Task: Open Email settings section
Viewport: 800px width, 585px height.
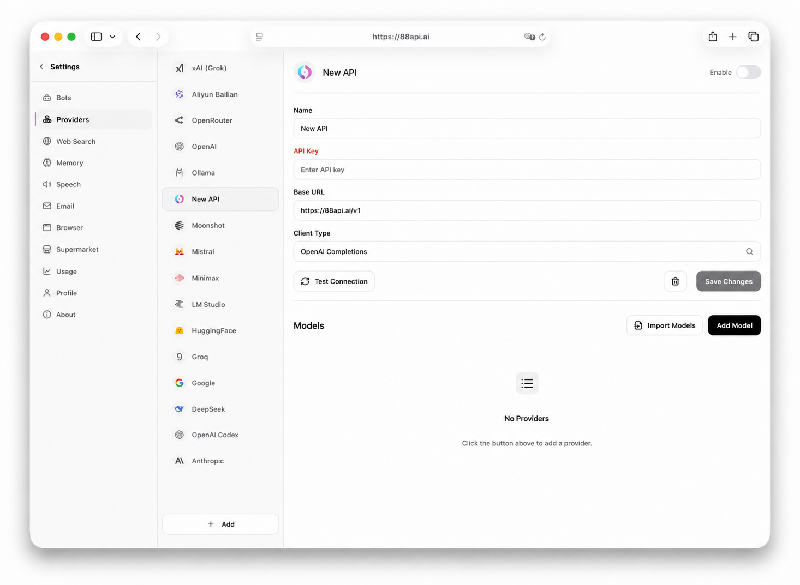Action: (x=93, y=207)
